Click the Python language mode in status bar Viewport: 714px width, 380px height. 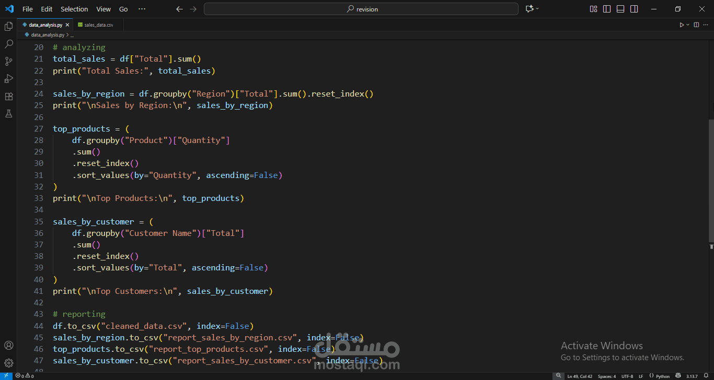(662, 376)
